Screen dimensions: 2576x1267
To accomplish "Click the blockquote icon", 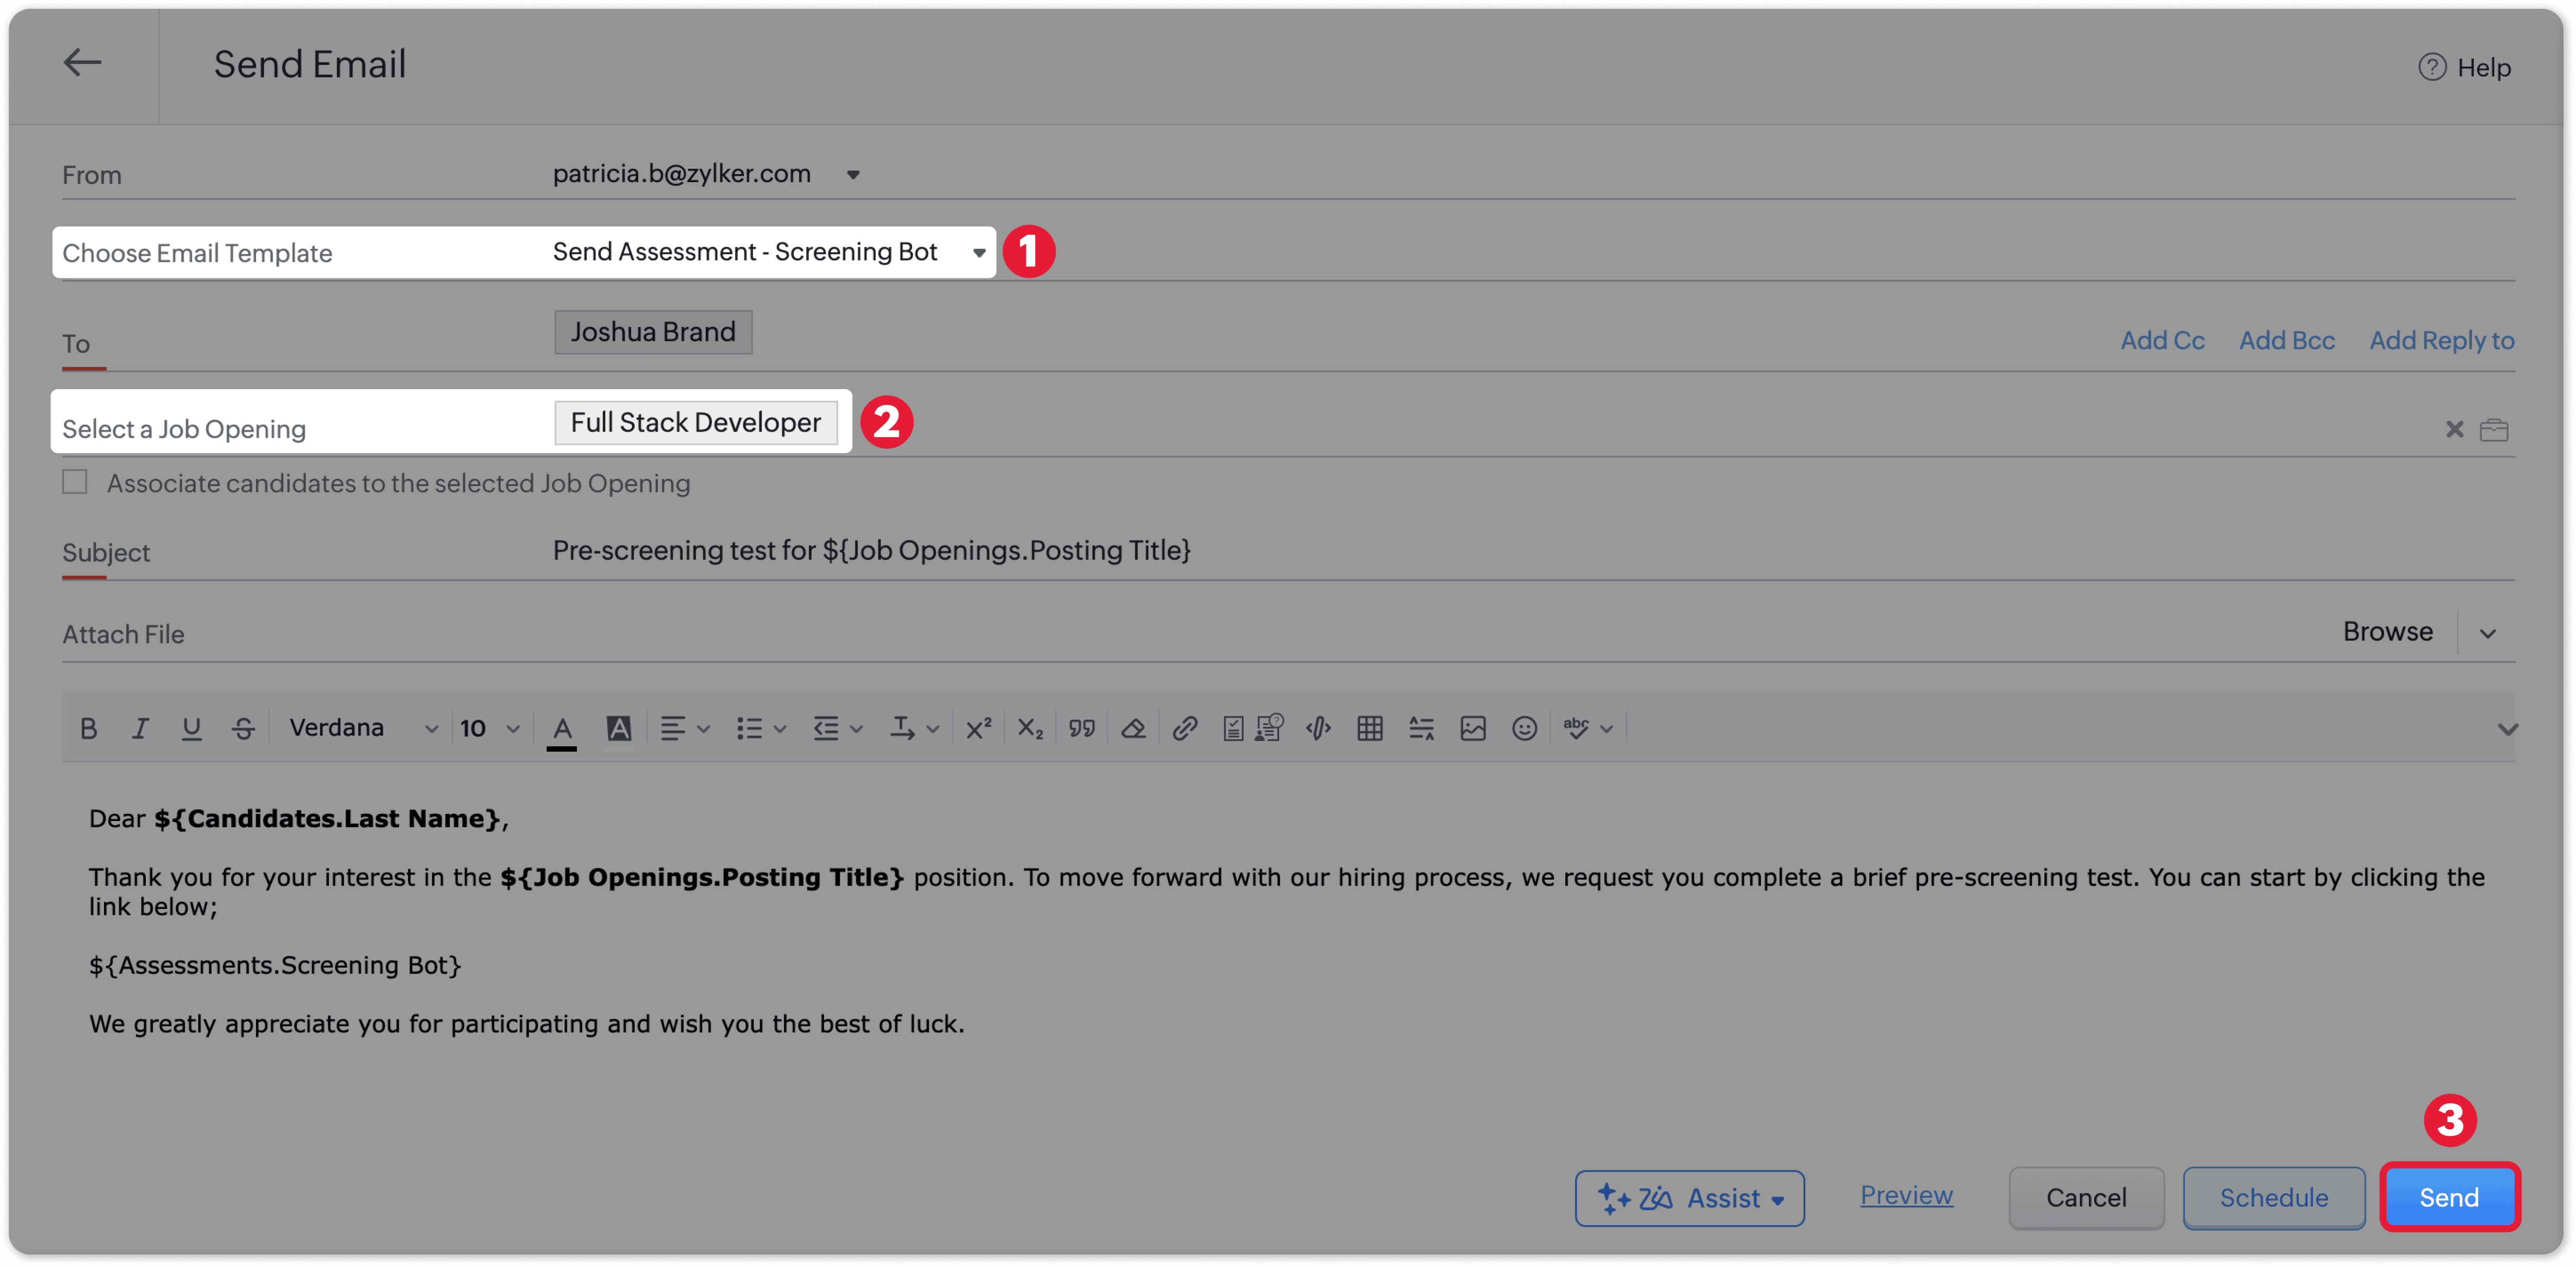I will click(1081, 729).
